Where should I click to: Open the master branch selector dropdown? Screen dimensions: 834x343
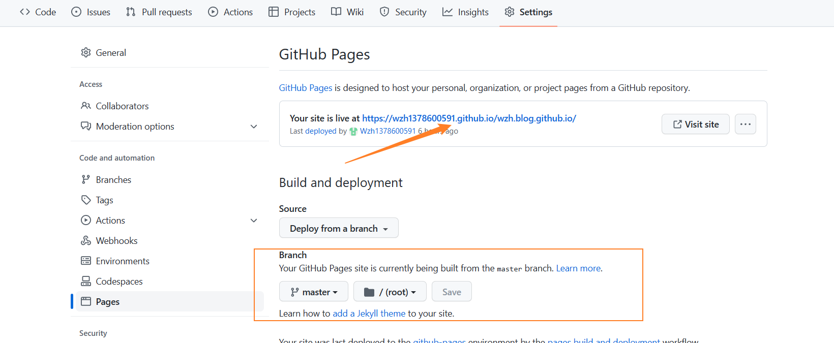pyautogui.click(x=314, y=292)
